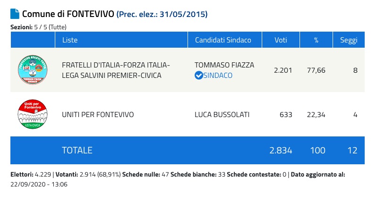The height and width of the screenshot is (203, 385).
Task: Click the Voti column header
Action: tap(281, 40)
